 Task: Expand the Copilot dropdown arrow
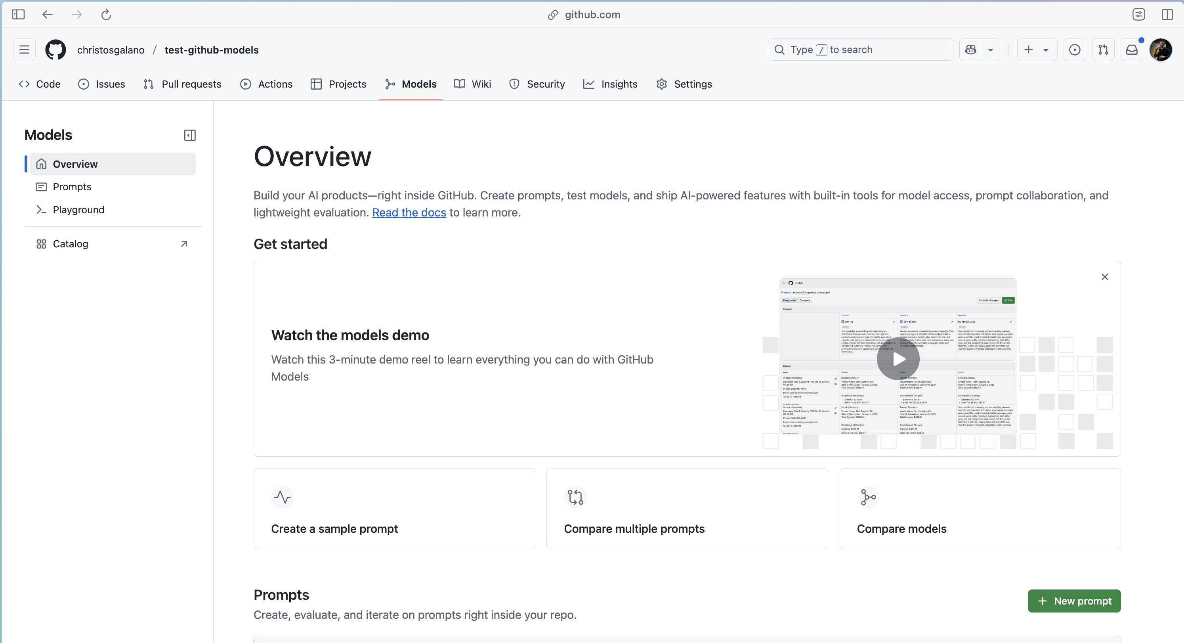coord(991,50)
